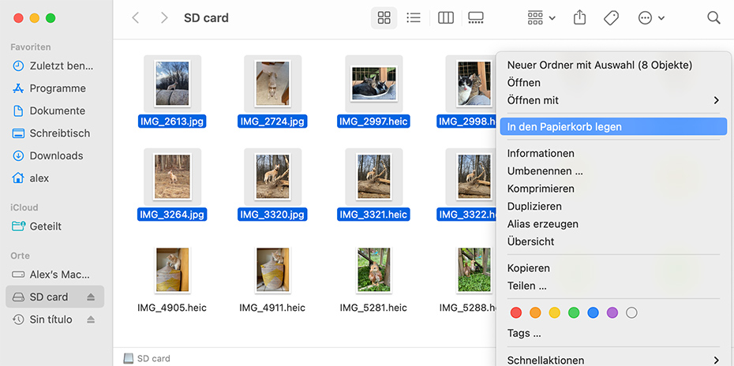
Task: Select the IMG_4905.heic thumbnail
Action: click(x=172, y=271)
